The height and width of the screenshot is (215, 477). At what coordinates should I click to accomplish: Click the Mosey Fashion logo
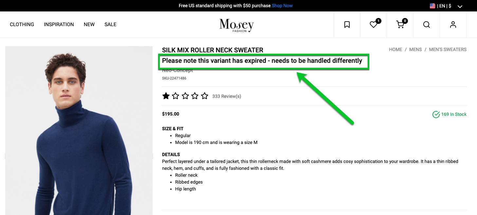[237, 25]
